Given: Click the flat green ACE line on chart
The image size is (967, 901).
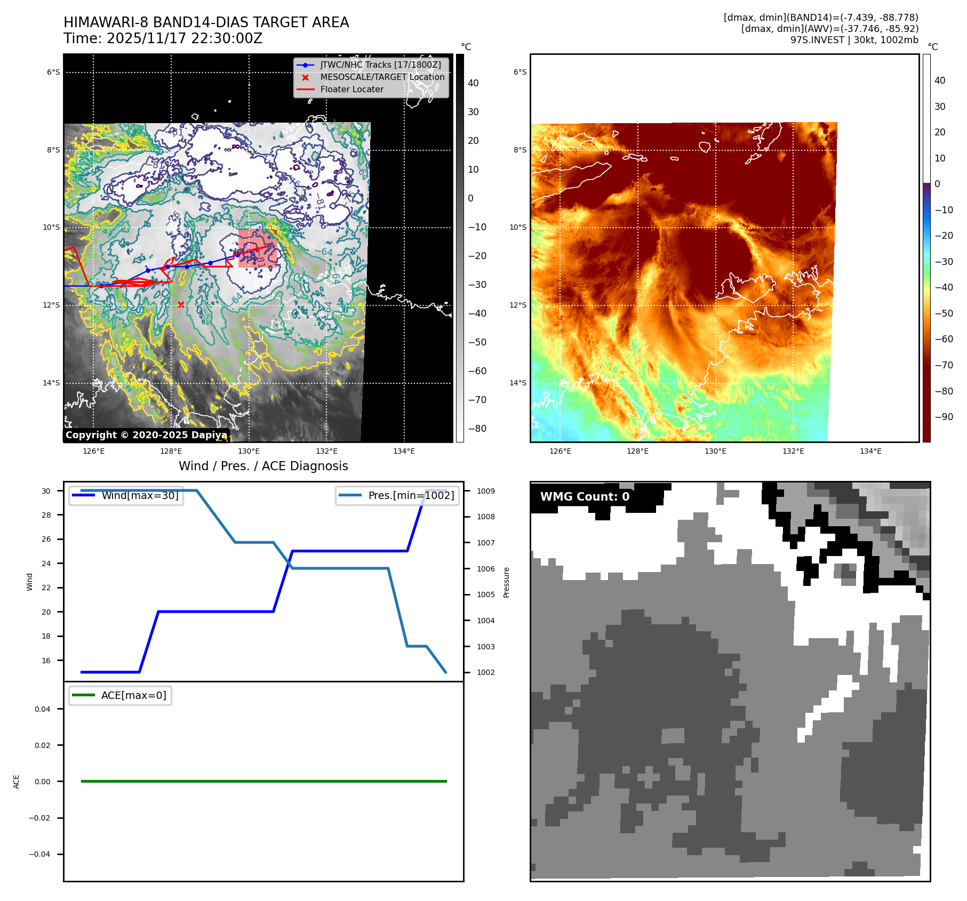Looking at the screenshot, I should [x=263, y=781].
